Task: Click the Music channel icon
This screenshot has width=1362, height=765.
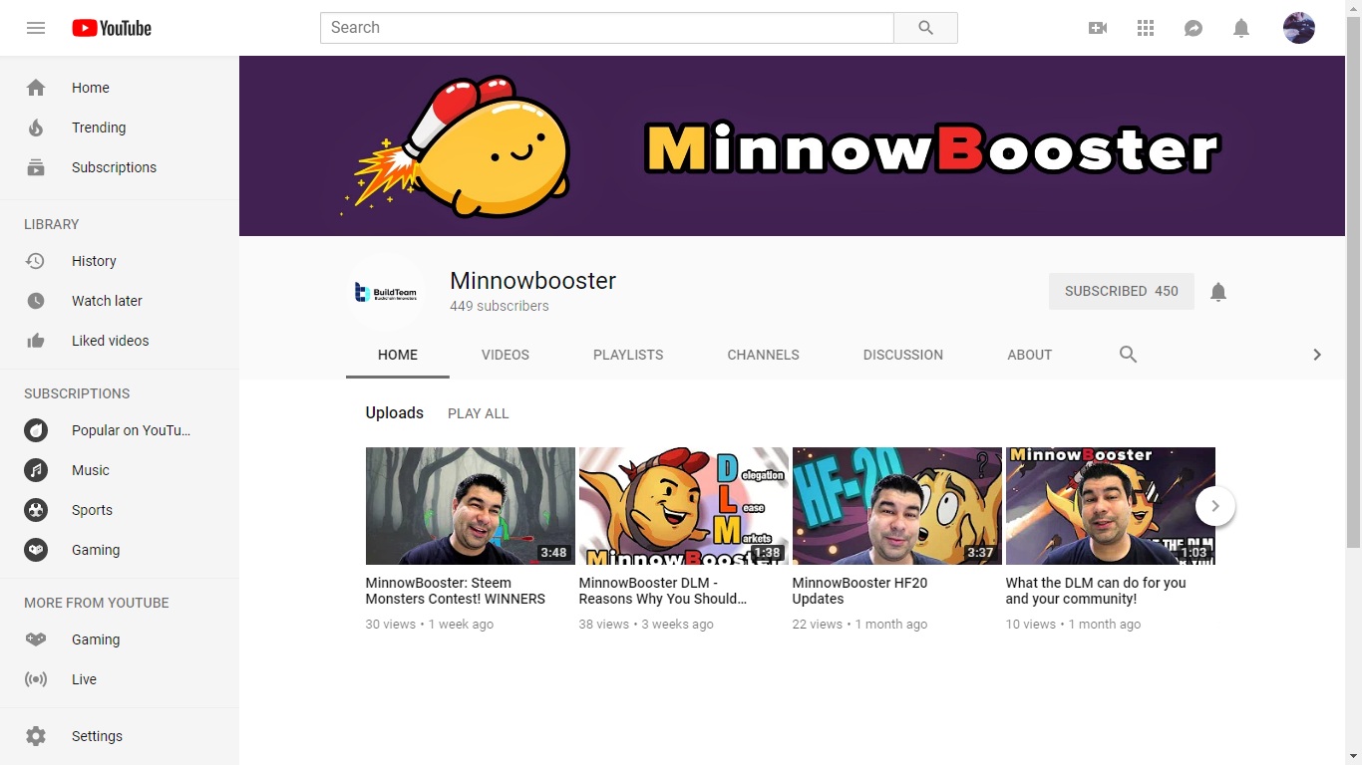Action: tap(36, 470)
